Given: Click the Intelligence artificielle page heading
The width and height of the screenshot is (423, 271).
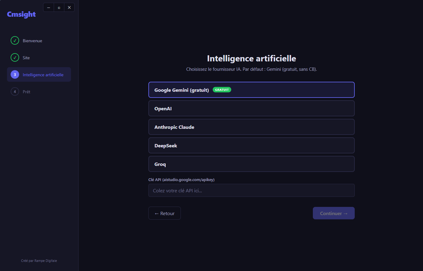Looking at the screenshot, I should pyautogui.click(x=252, y=58).
